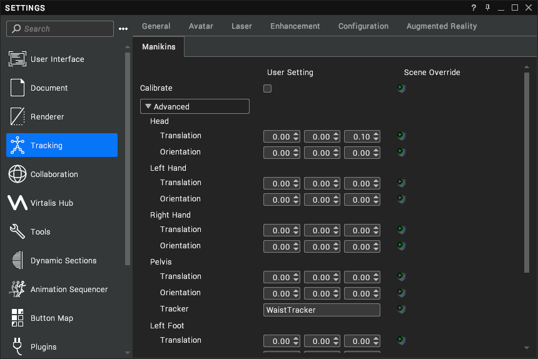Select the Document page icon

coord(18,88)
